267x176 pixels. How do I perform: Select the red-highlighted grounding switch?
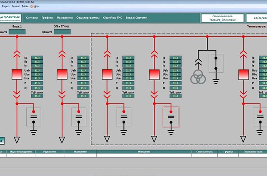tap(171, 117)
